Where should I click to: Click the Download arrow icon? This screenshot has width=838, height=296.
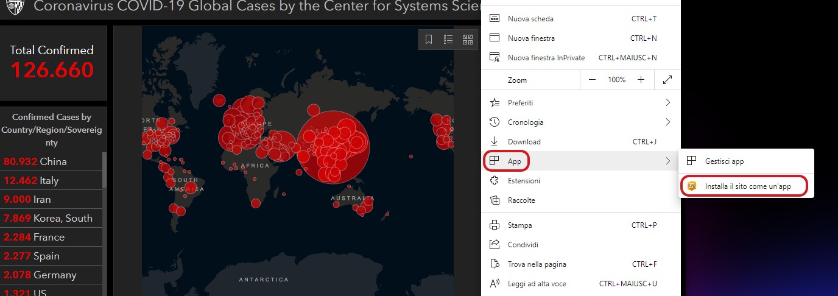pyautogui.click(x=495, y=142)
